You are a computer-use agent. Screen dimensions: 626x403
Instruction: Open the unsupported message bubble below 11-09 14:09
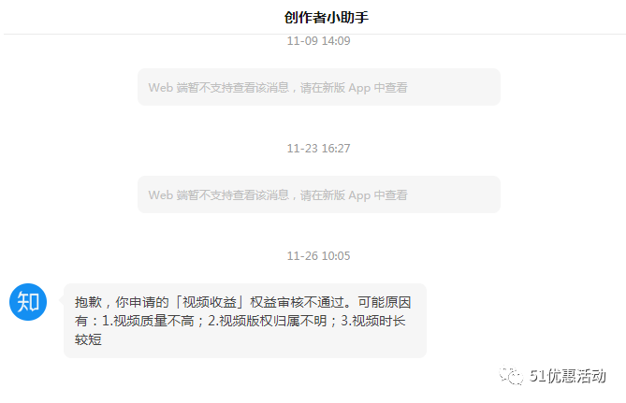[319, 87]
